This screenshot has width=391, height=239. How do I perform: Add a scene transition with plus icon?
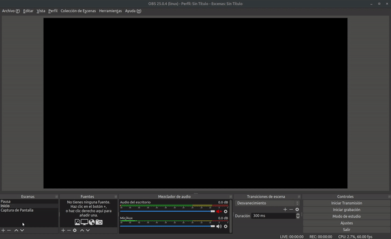tap(285, 209)
